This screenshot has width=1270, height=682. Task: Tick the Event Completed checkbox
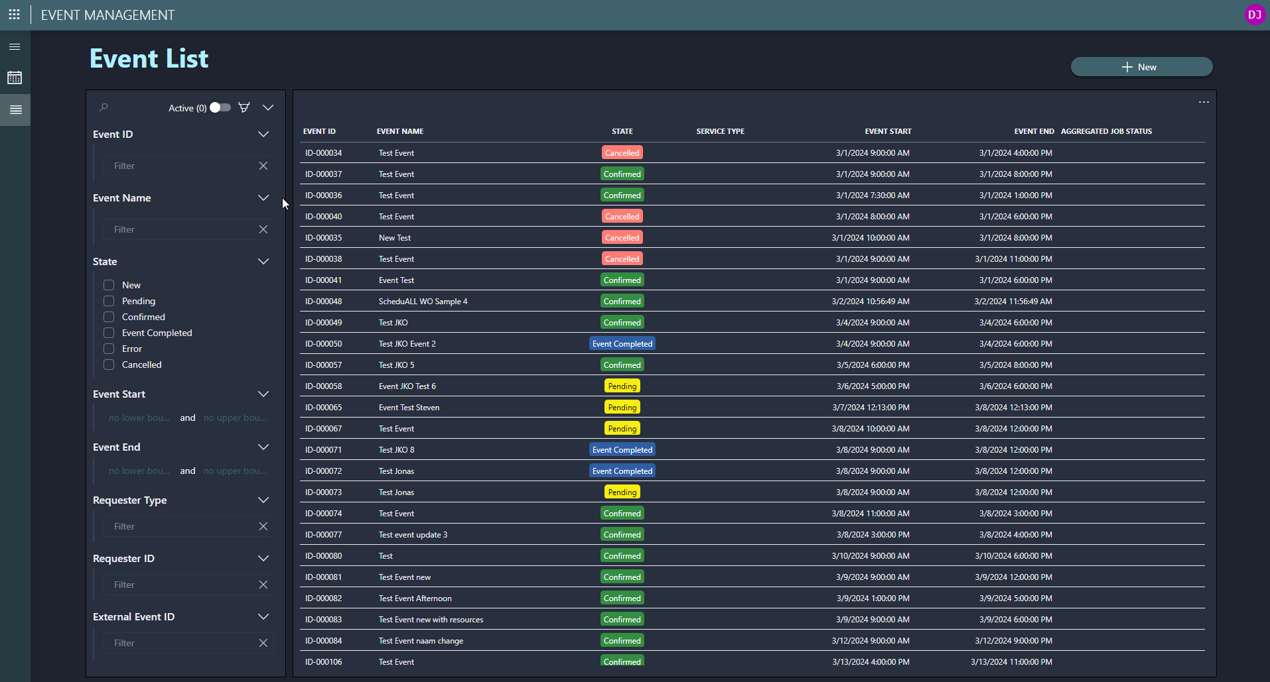(x=109, y=333)
